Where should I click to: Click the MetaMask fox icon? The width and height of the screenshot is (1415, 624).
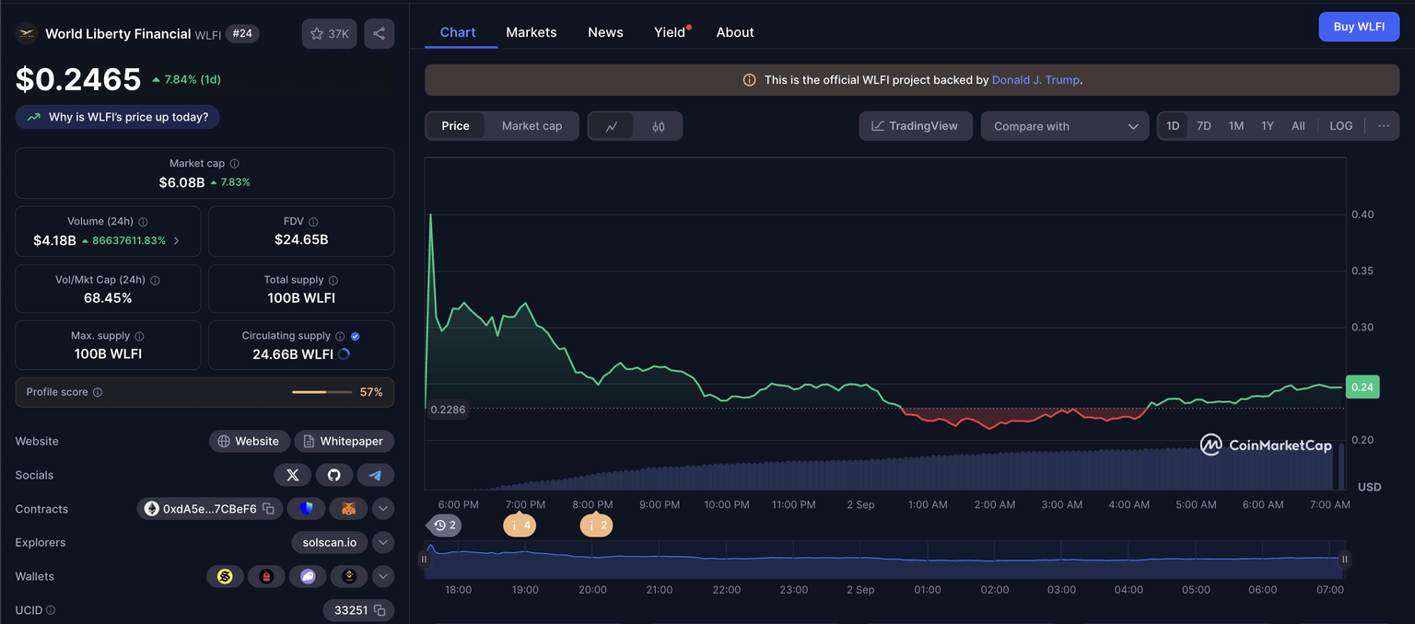(x=349, y=509)
